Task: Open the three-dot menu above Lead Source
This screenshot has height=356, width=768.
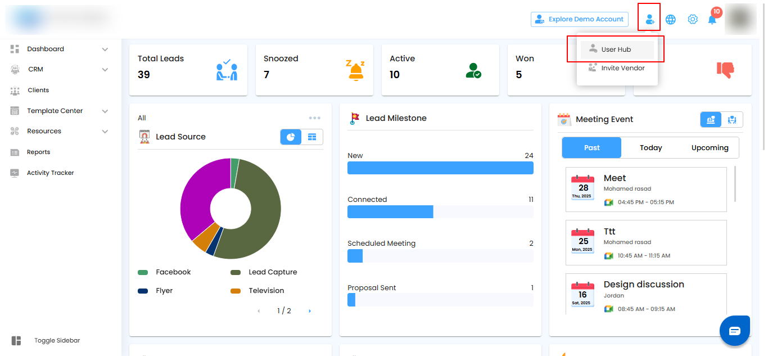Action: (x=315, y=118)
